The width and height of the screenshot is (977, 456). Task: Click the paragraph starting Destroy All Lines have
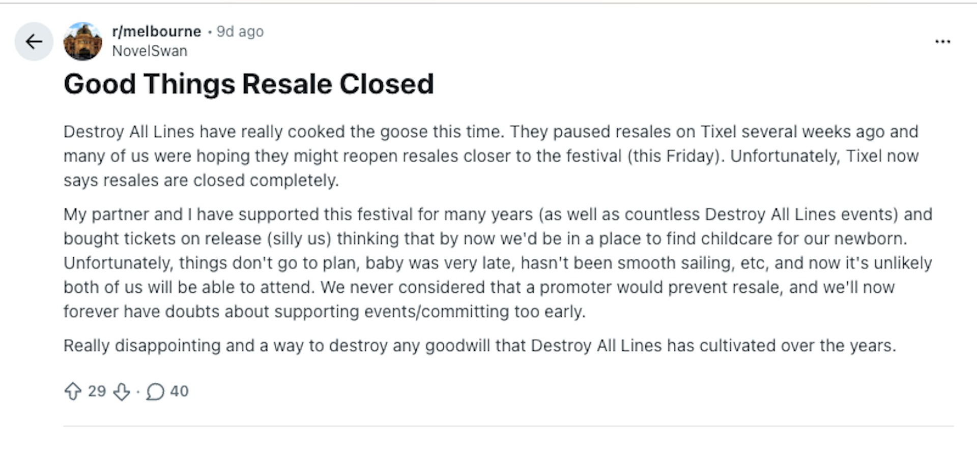(x=491, y=156)
